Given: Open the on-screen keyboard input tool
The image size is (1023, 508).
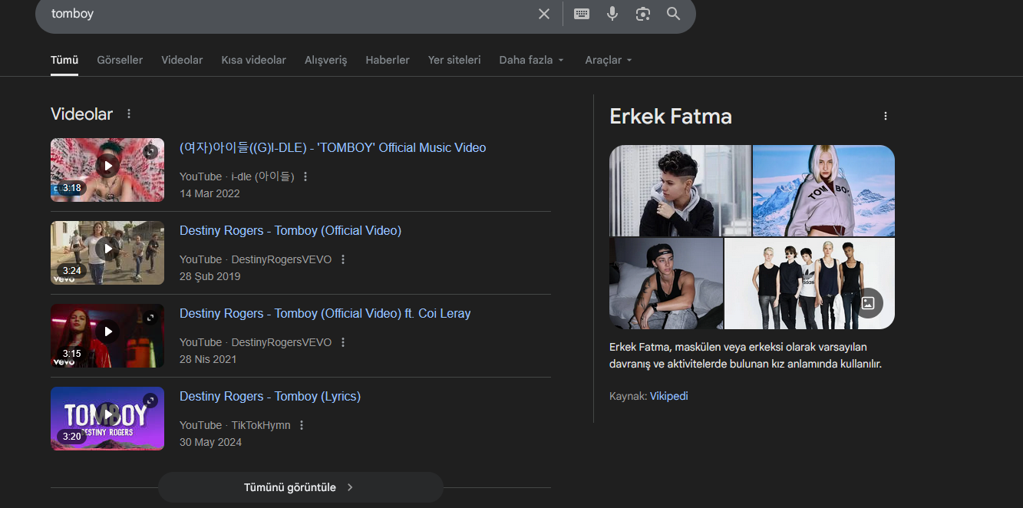Looking at the screenshot, I should (x=582, y=14).
